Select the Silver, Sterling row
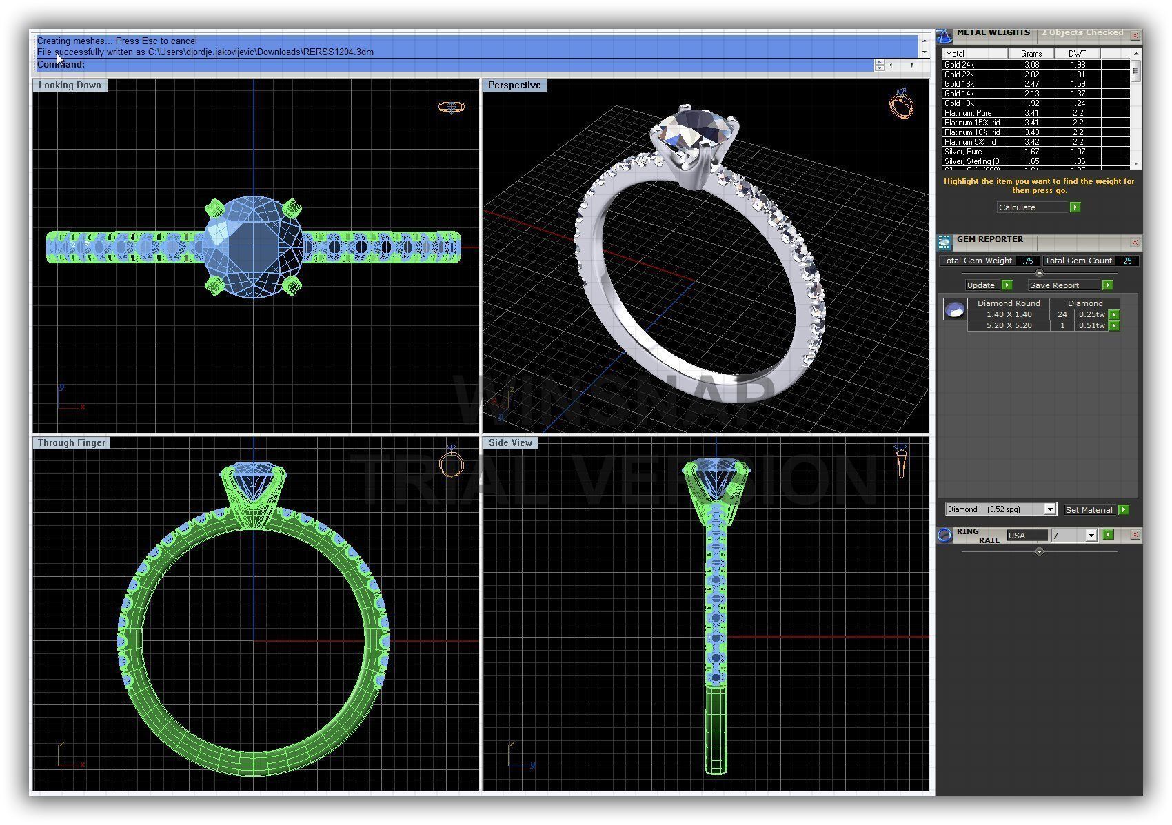The height and width of the screenshot is (825, 1172). (1036, 161)
